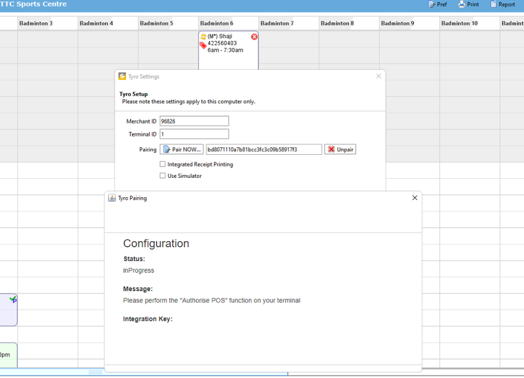Click the pairing integration key field
524x378 pixels.
[x=264, y=150]
